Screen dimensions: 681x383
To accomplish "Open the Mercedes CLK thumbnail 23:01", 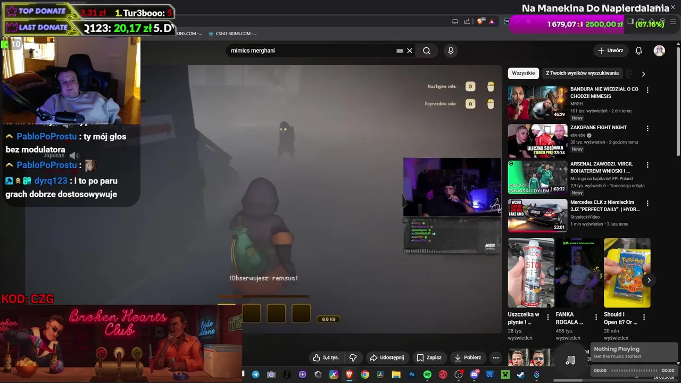I will tap(537, 215).
